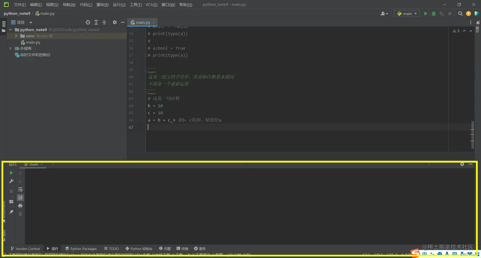The width and height of the screenshot is (481, 258).
Task: Toggle scroll to end in Run console
Action: tap(20, 198)
